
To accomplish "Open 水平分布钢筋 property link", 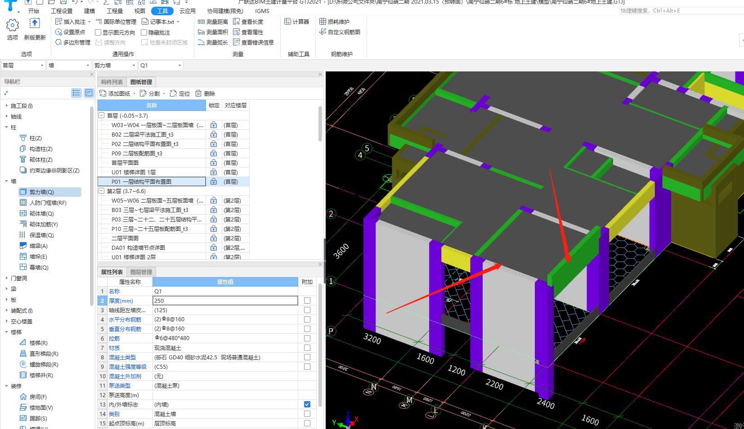I will 125,319.
